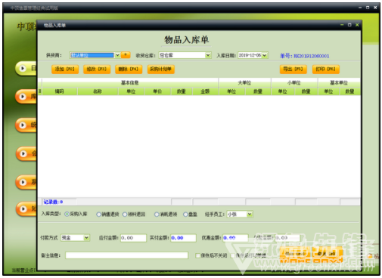Click the 编码 column header

click(x=60, y=91)
